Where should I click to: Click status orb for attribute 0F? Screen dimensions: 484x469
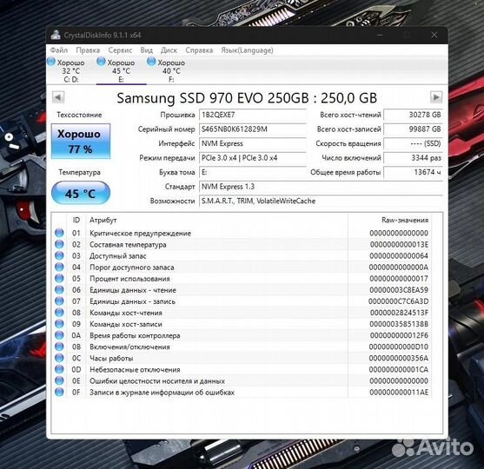click(59, 393)
